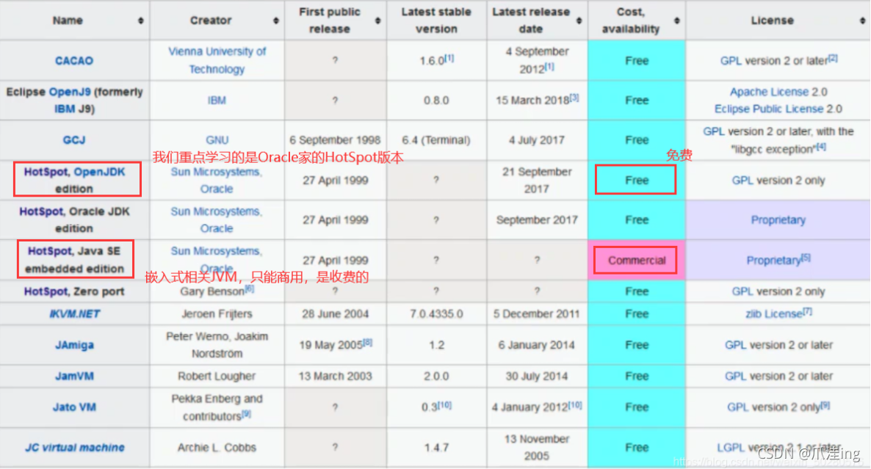Click the 6 September 1998 cell
Viewport: 871px width, 469px height.
click(335, 140)
